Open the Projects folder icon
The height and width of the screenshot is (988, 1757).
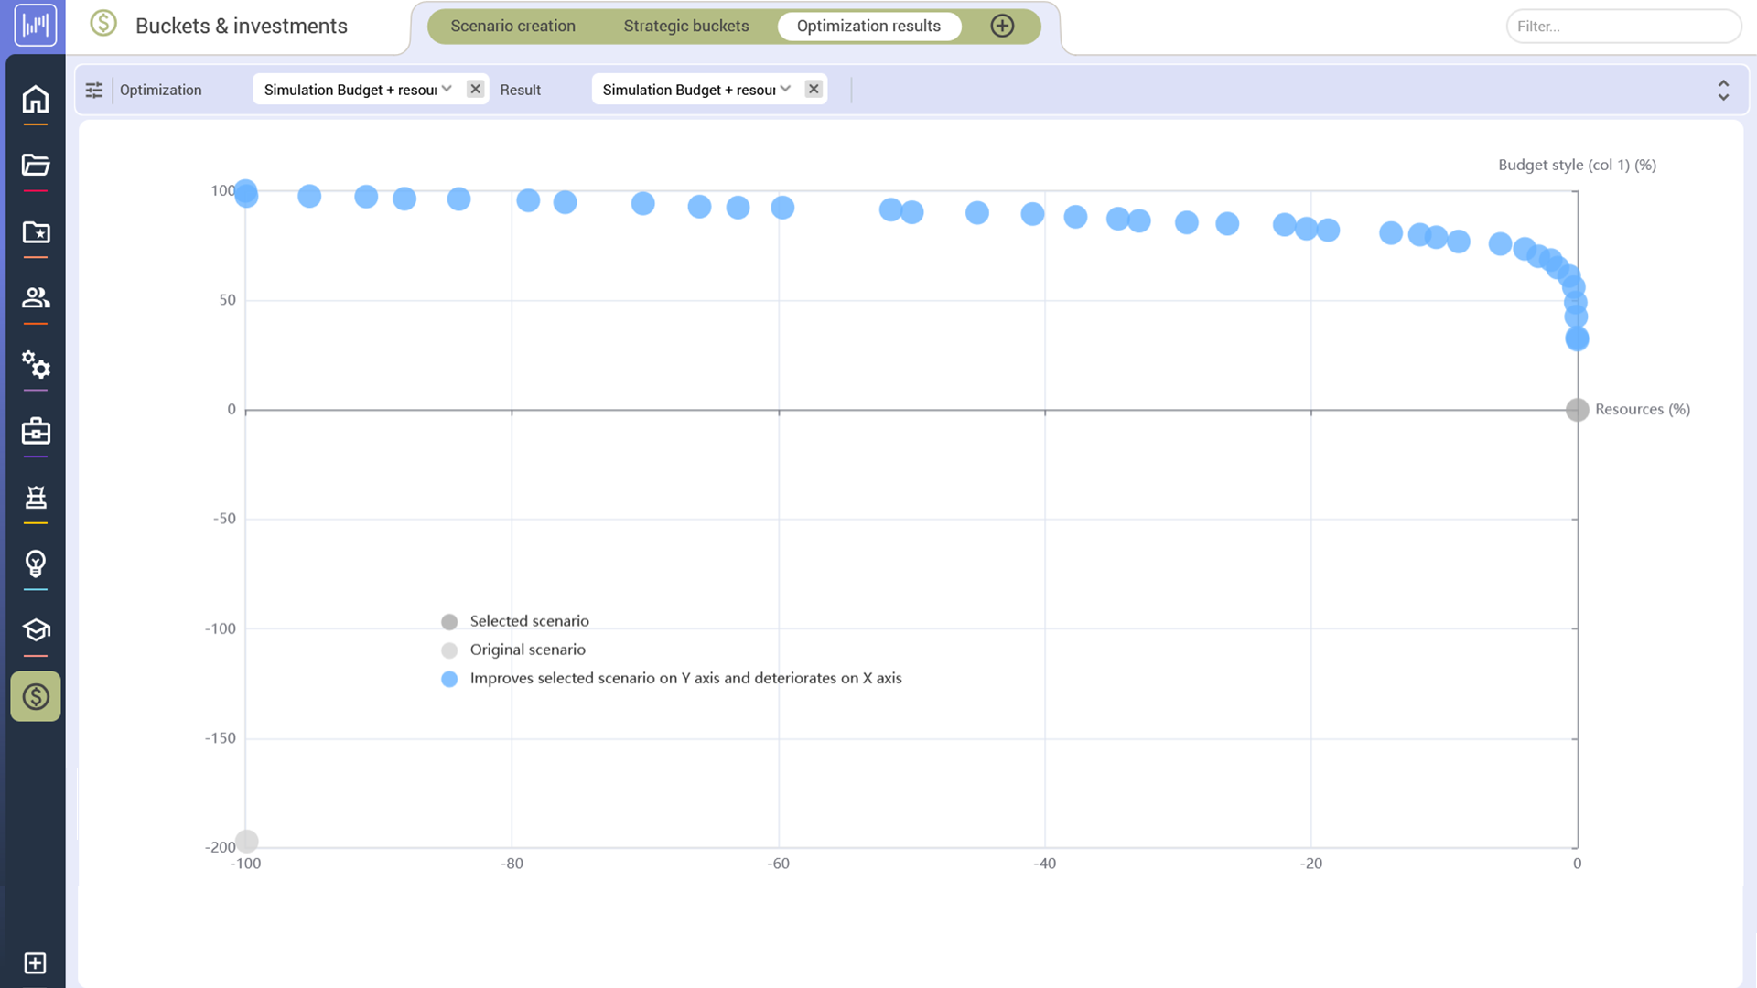click(35, 165)
